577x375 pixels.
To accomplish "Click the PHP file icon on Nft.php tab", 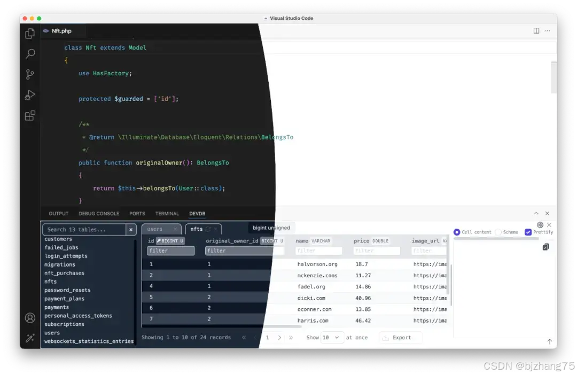I will (x=45, y=31).
